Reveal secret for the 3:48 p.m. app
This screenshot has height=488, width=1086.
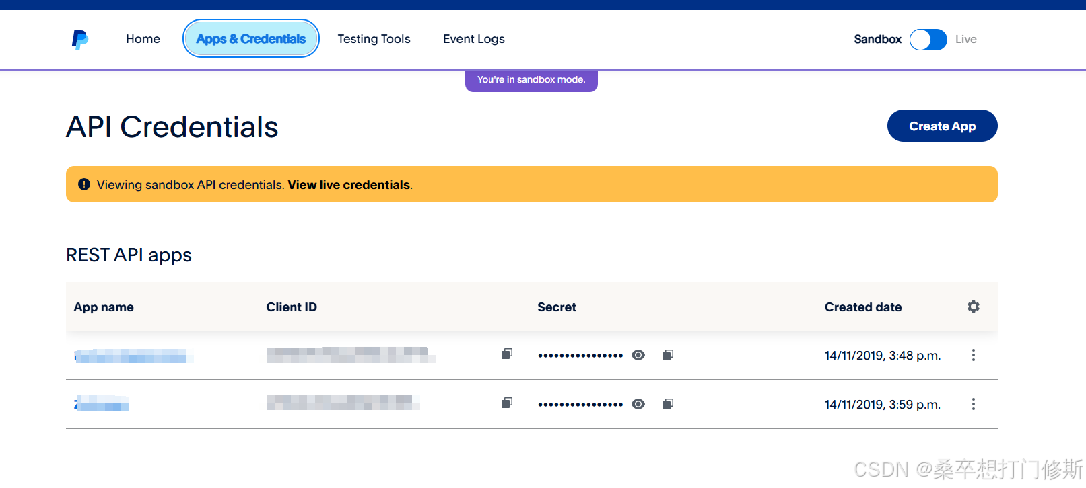638,355
